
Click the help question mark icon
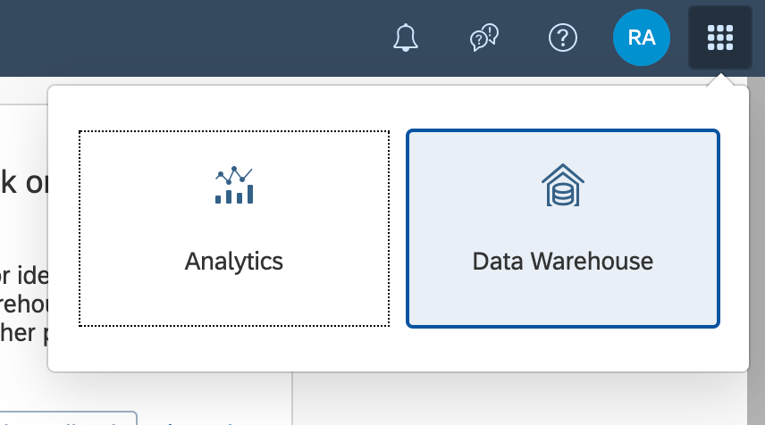[562, 37]
